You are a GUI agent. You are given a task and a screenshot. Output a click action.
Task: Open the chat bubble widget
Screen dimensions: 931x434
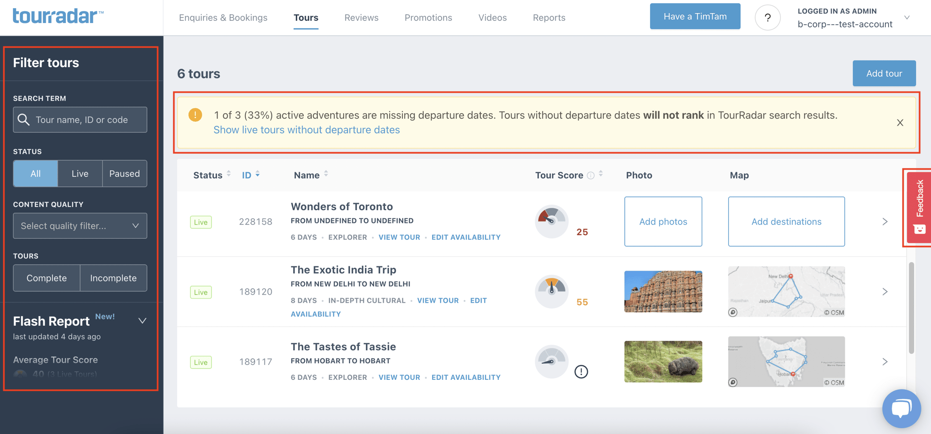coord(901,408)
